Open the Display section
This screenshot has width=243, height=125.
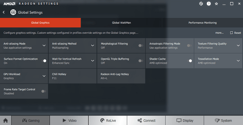[x=185, y=120]
